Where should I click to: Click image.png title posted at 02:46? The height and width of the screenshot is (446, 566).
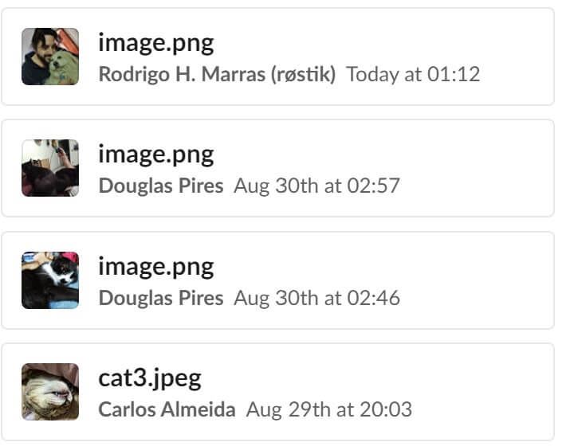click(x=156, y=267)
